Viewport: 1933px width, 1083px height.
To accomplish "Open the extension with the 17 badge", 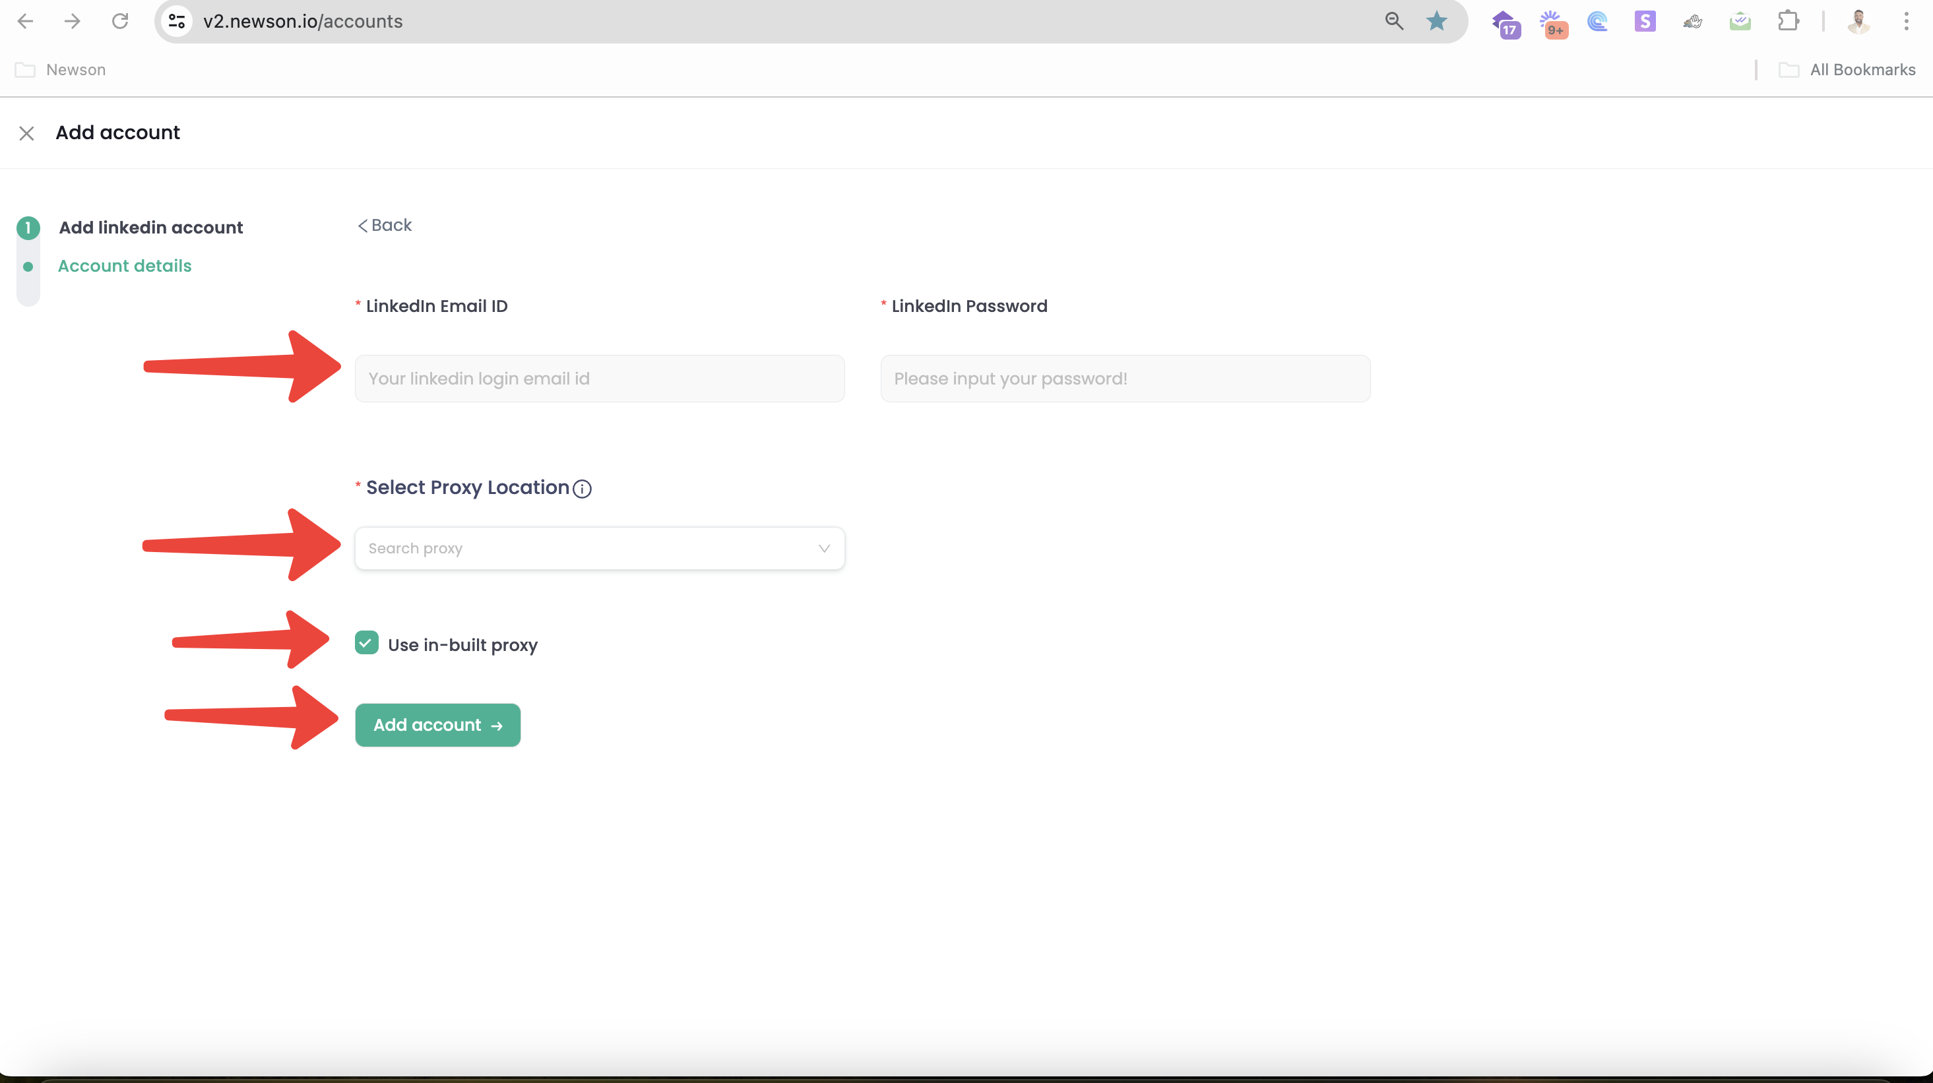I will [x=1505, y=23].
